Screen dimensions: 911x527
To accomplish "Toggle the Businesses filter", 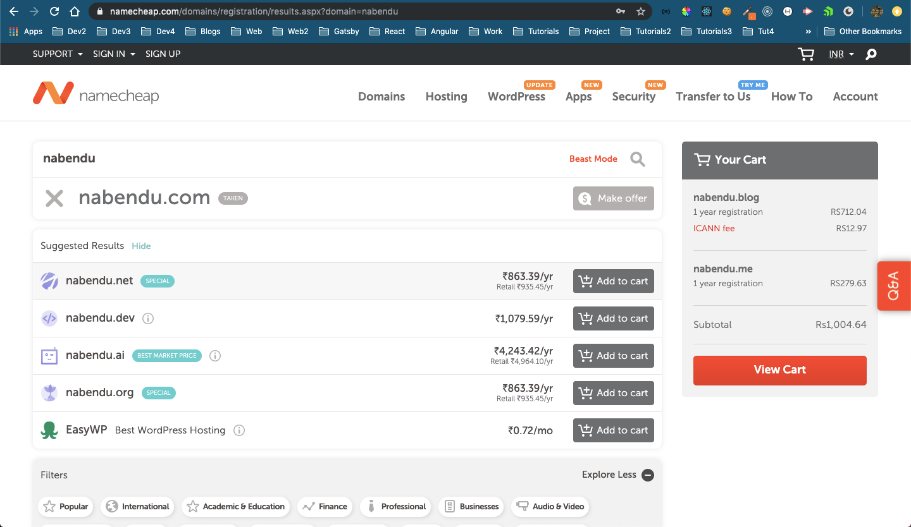I will pyautogui.click(x=471, y=506).
